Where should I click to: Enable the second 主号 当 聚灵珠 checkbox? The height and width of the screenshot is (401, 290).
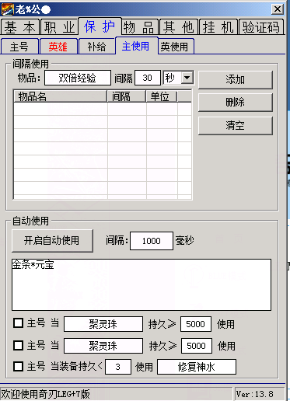[19, 345]
